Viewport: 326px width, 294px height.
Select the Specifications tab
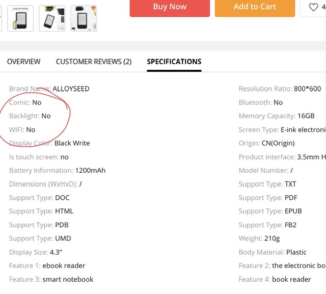coord(174,62)
